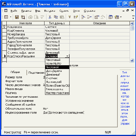Image resolution: width=136 pixels, height=136 pixels.
Task: Minimize the inner table window
Action: tap(124, 11)
